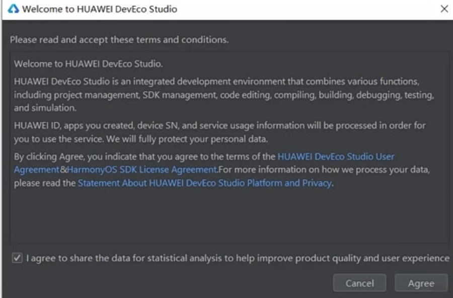Viewport: 453px width, 298px height.
Task: Click the 'Welcome to HUAWEI DevEco Studio.' first line
Action: point(89,63)
